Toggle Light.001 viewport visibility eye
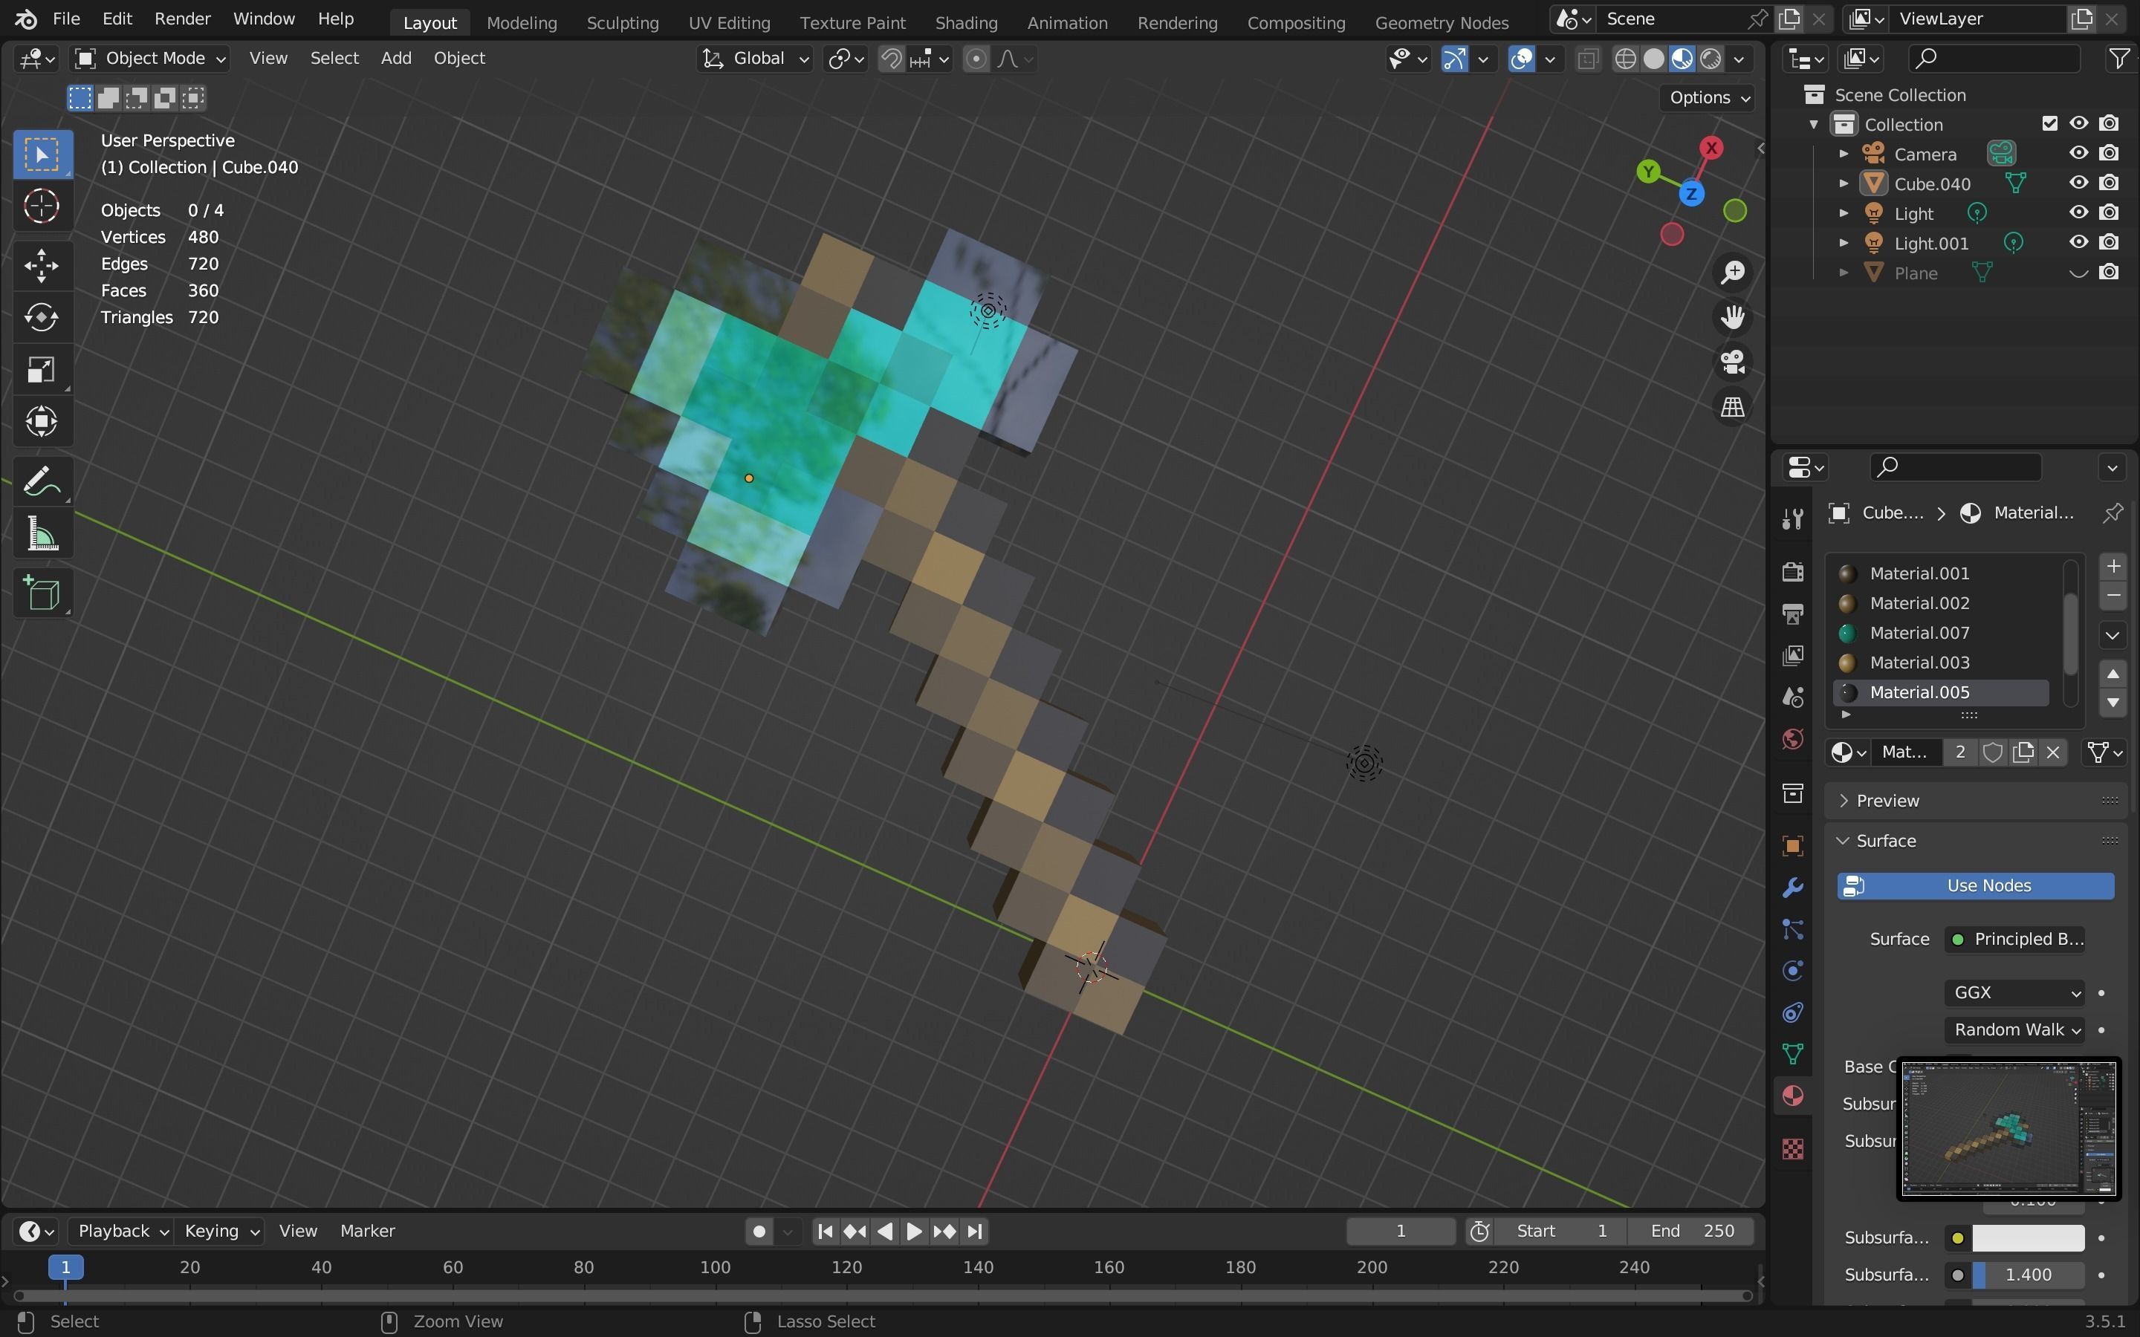This screenshot has width=2140, height=1337. 2078,242
